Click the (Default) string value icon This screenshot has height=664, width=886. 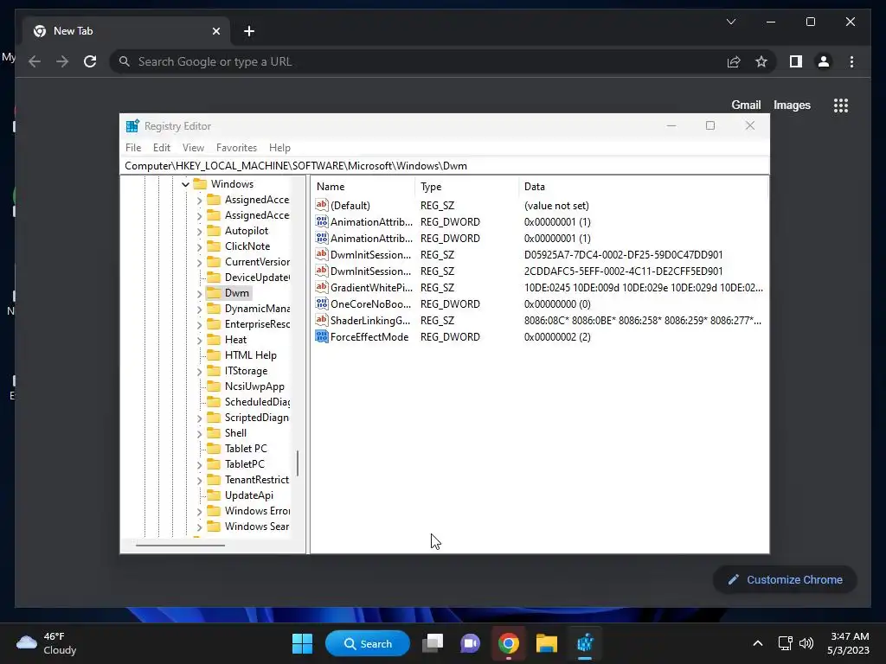(322, 205)
